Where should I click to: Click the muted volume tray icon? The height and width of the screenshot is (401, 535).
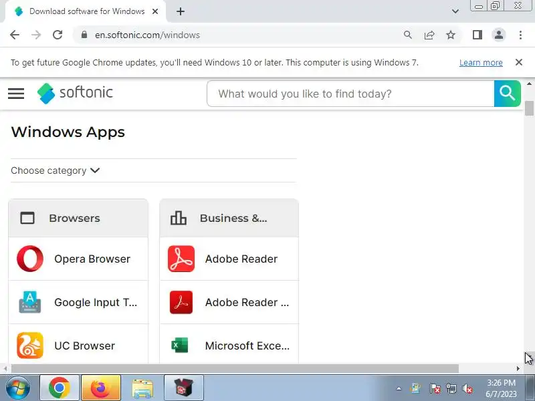coord(467,388)
